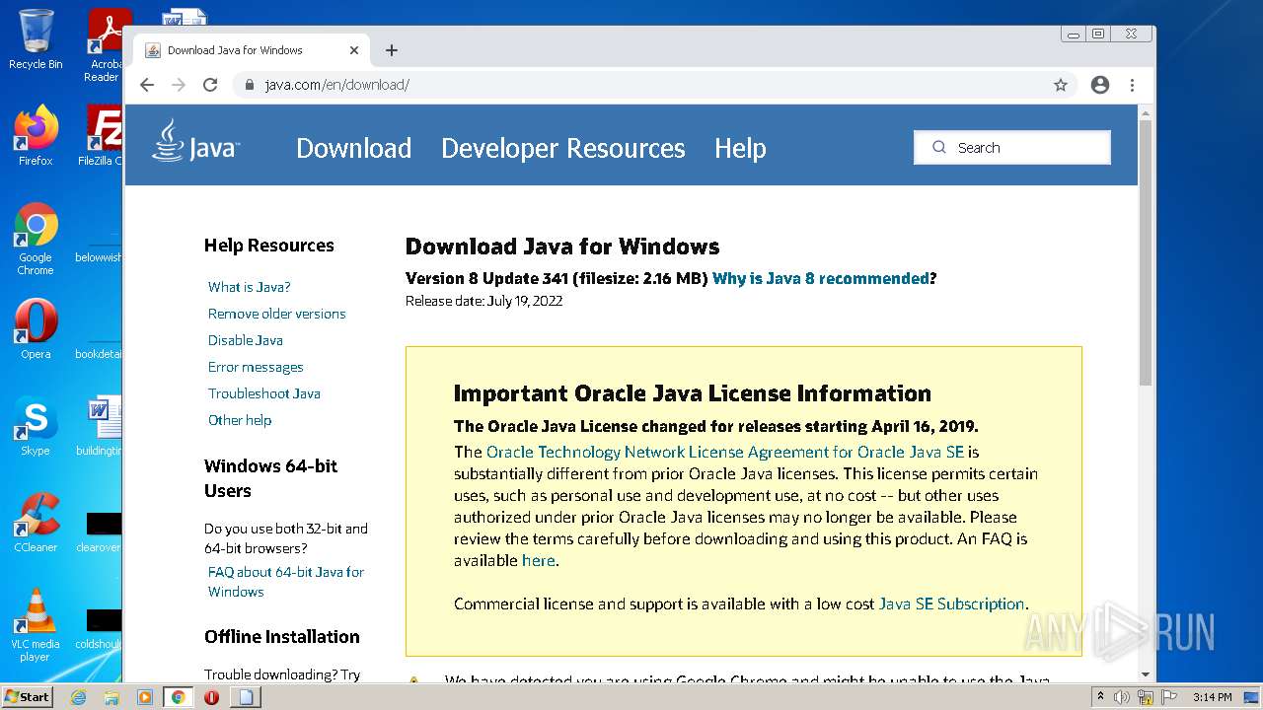Click the taskbar clock 3:14 PM
Image resolution: width=1263 pixels, height=710 pixels.
(x=1212, y=697)
